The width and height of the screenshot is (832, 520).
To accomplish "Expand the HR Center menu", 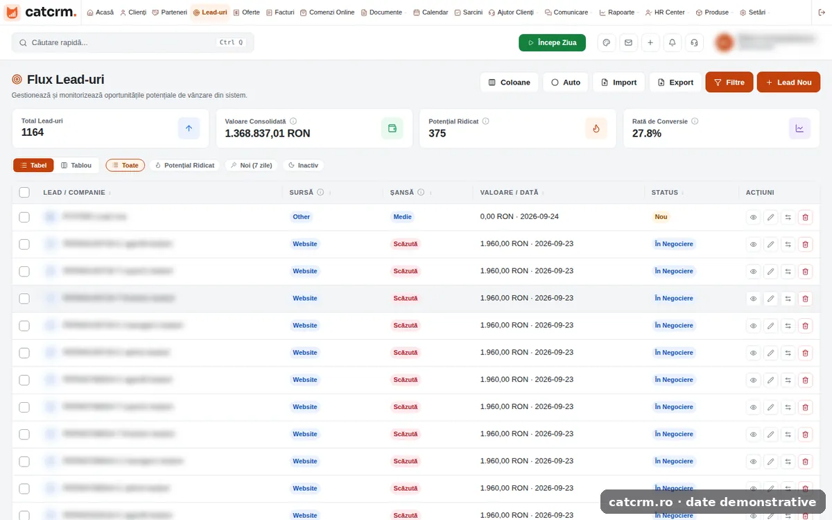I will (x=666, y=12).
